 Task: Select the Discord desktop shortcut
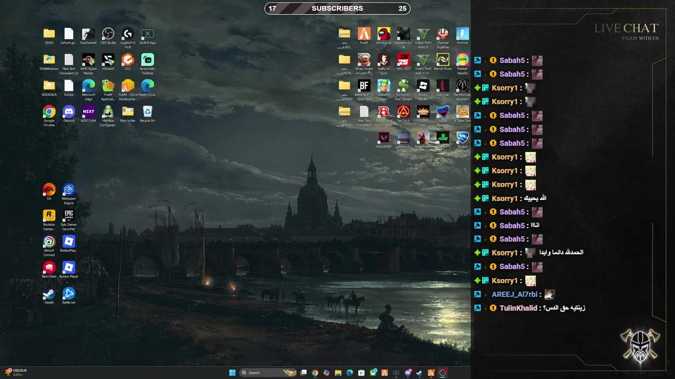[x=69, y=114]
